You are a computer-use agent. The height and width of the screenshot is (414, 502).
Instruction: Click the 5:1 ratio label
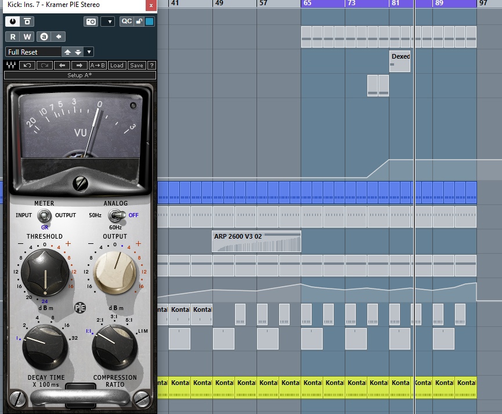[x=129, y=320]
